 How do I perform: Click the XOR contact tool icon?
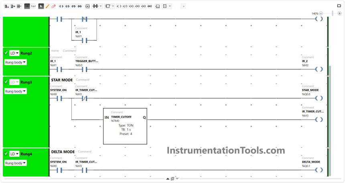click(95, 6)
